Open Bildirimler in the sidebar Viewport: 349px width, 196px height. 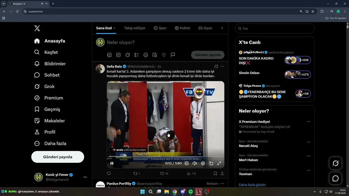(50, 64)
